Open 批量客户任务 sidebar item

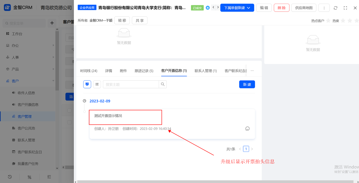tap(28, 164)
